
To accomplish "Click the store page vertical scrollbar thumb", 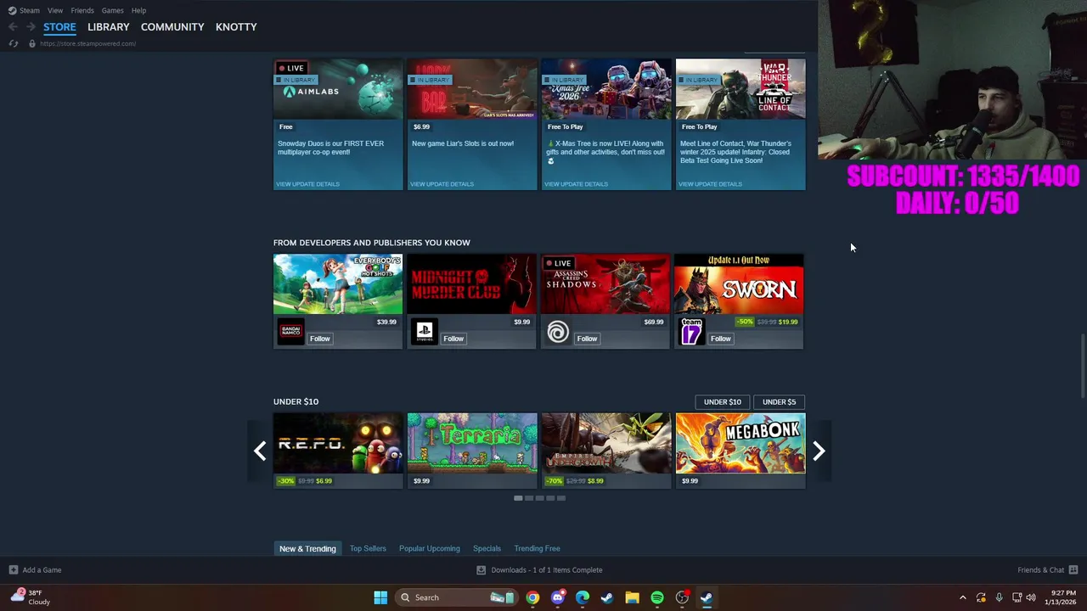I will point(1083,367).
